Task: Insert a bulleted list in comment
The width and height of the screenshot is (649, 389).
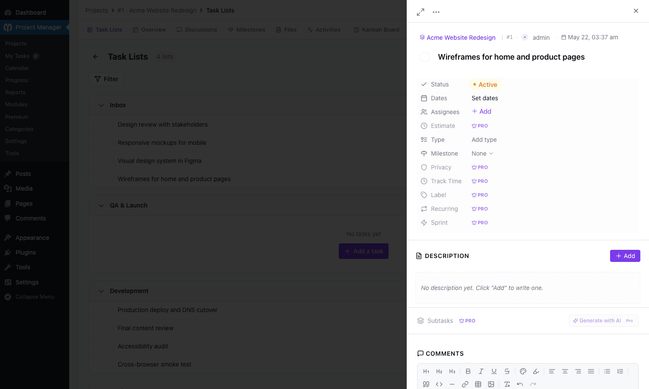Action: pos(607,371)
